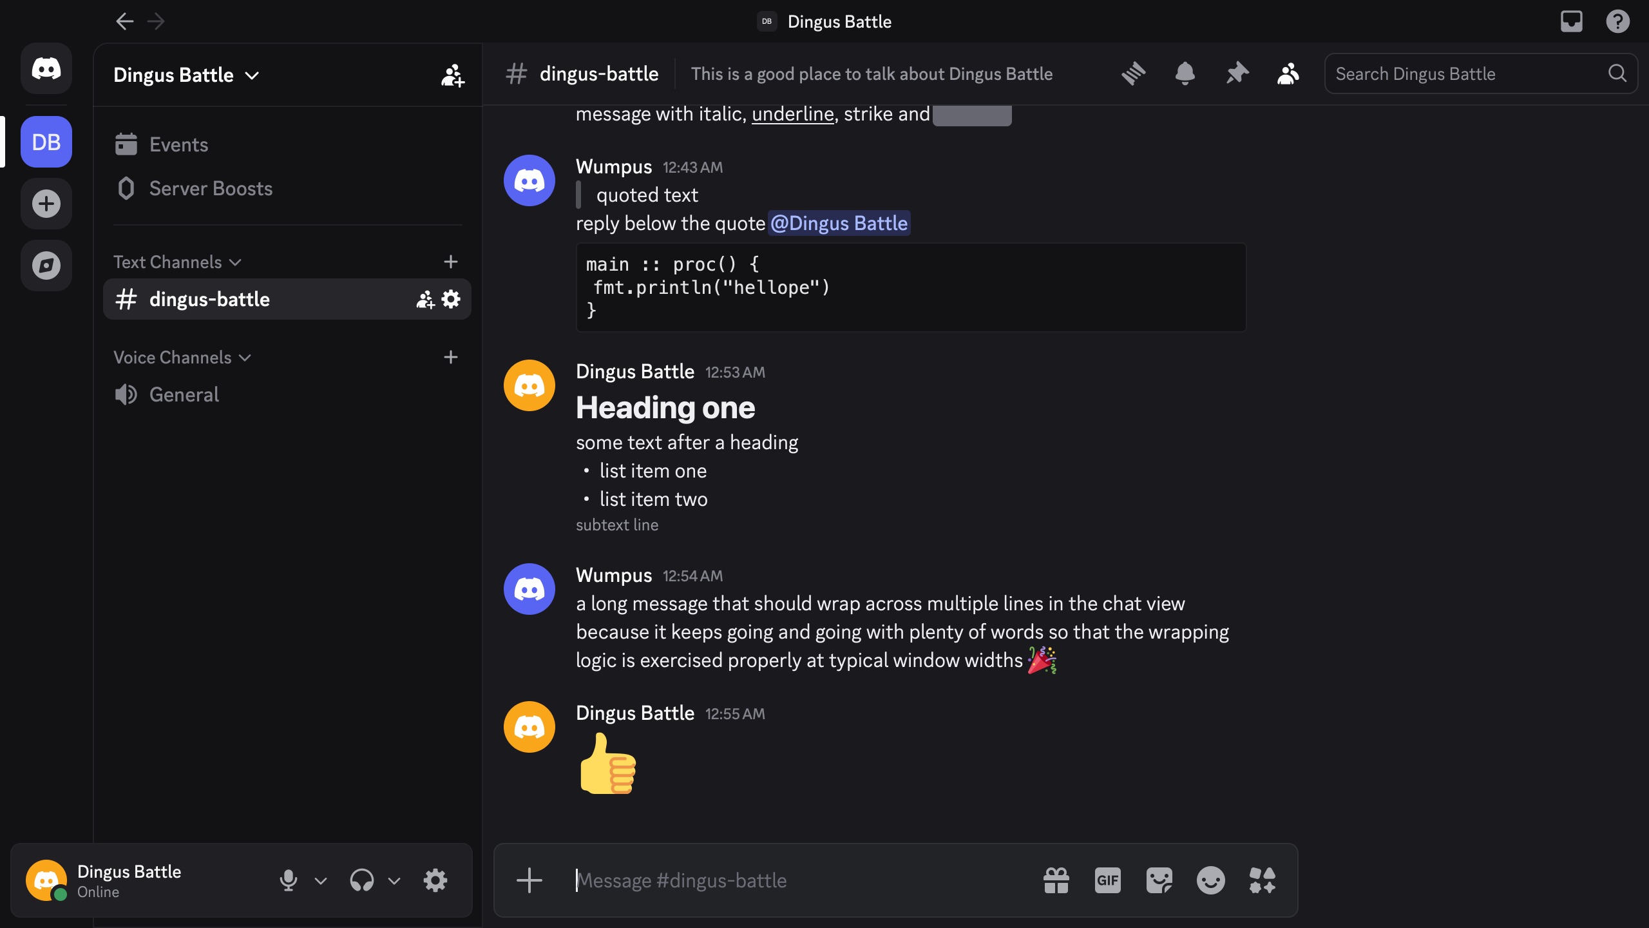Toggle the member list
Viewport: 1649px width, 928px height.
pos(1288,73)
